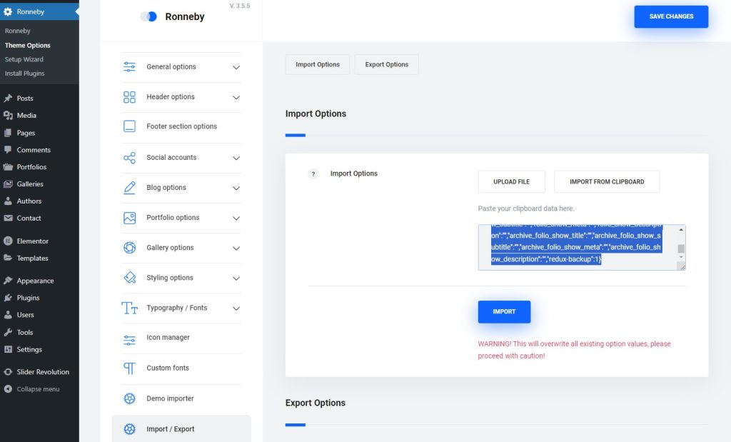The width and height of the screenshot is (731, 442).
Task: Click the Import Options help question mark
Action: (313, 173)
